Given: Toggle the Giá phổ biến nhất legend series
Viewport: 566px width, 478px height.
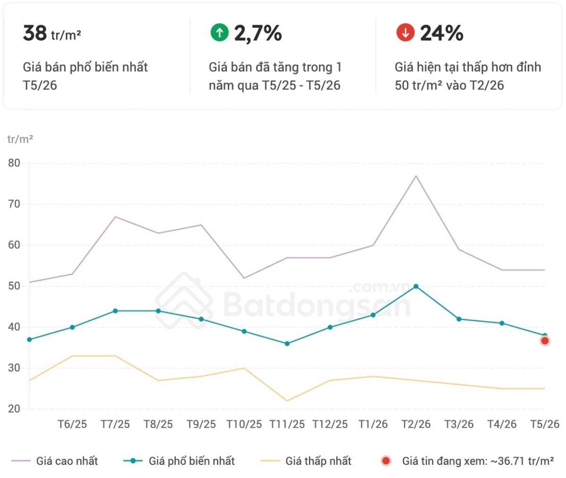Looking at the screenshot, I should (179, 461).
